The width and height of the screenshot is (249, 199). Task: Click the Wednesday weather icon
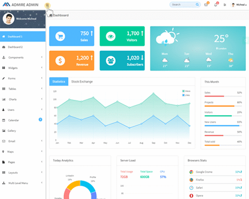209,60
